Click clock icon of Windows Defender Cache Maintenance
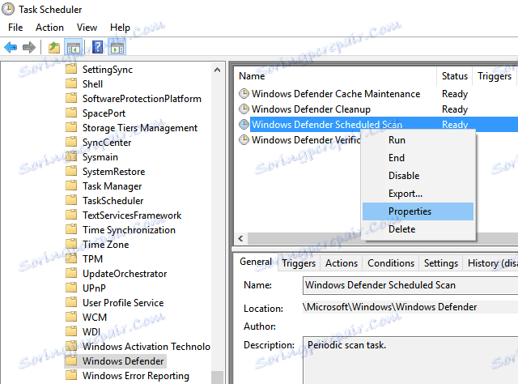The image size is (518, 384). tap(244, 94)
